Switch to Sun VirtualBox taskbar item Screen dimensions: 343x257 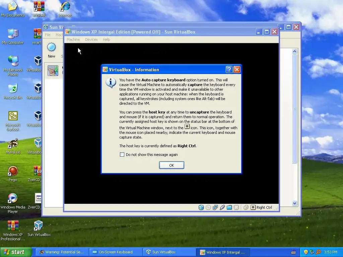pos(169,252)
